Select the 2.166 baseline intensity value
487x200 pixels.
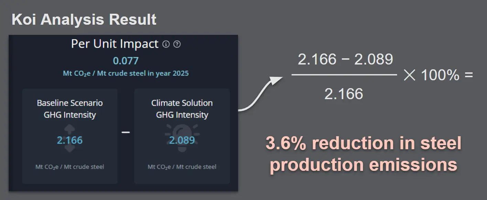pyautogui.click(x=70, y=140)
